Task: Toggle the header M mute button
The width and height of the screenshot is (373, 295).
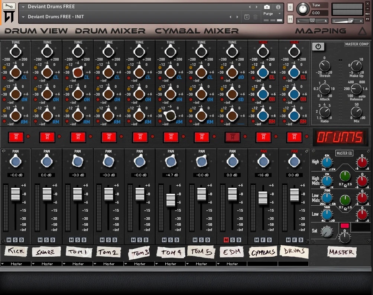Action: click(290, 19)
